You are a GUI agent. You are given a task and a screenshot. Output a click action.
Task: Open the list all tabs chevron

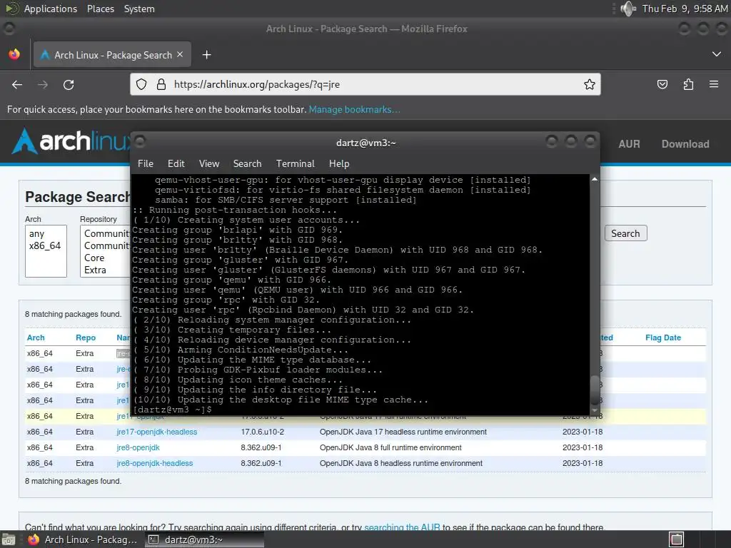717,54
